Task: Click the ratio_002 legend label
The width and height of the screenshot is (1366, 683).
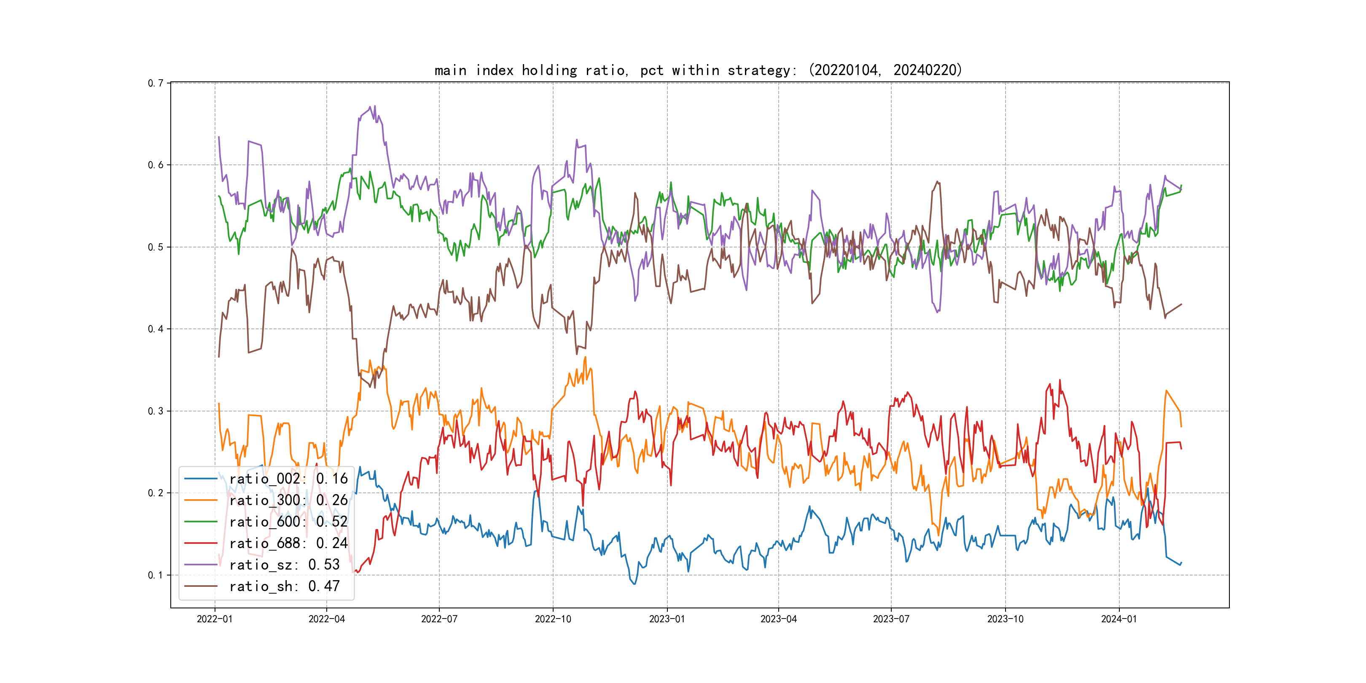Action: [288, 479]
